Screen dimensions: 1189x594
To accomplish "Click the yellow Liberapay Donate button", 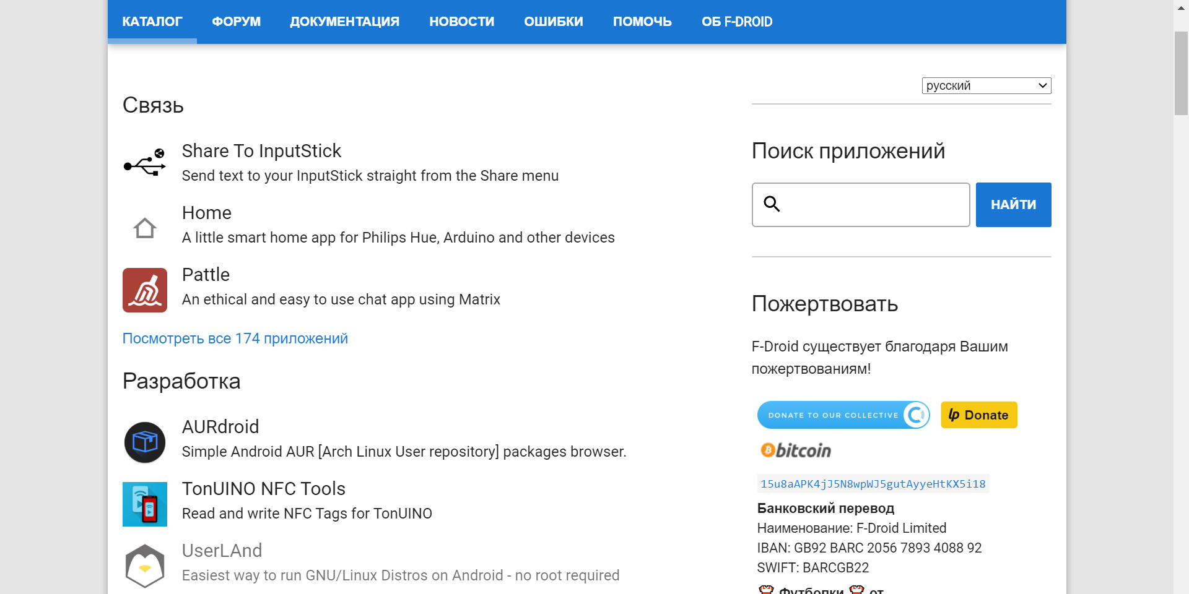I will 978,415.
